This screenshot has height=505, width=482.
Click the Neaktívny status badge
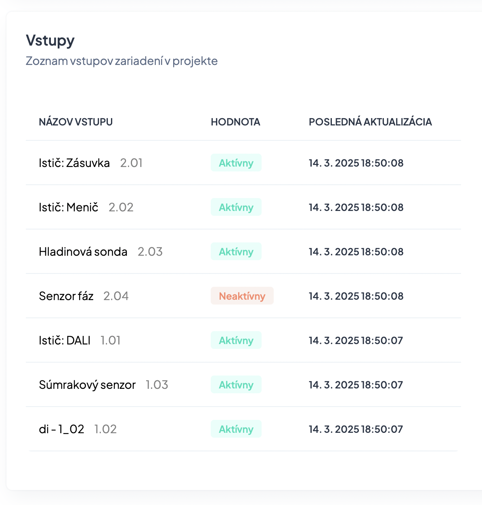[242, 296]
